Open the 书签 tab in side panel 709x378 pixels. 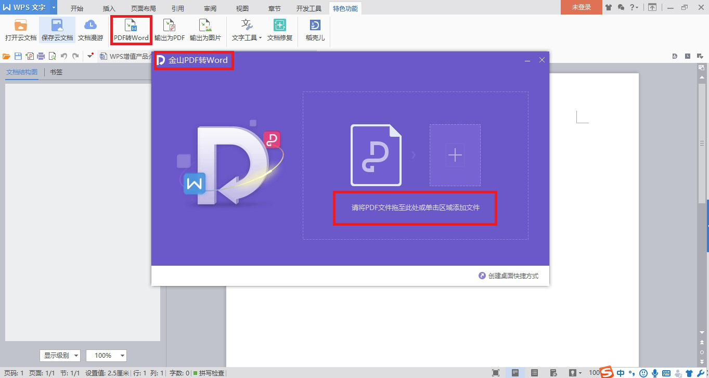(x=56, y=72)
